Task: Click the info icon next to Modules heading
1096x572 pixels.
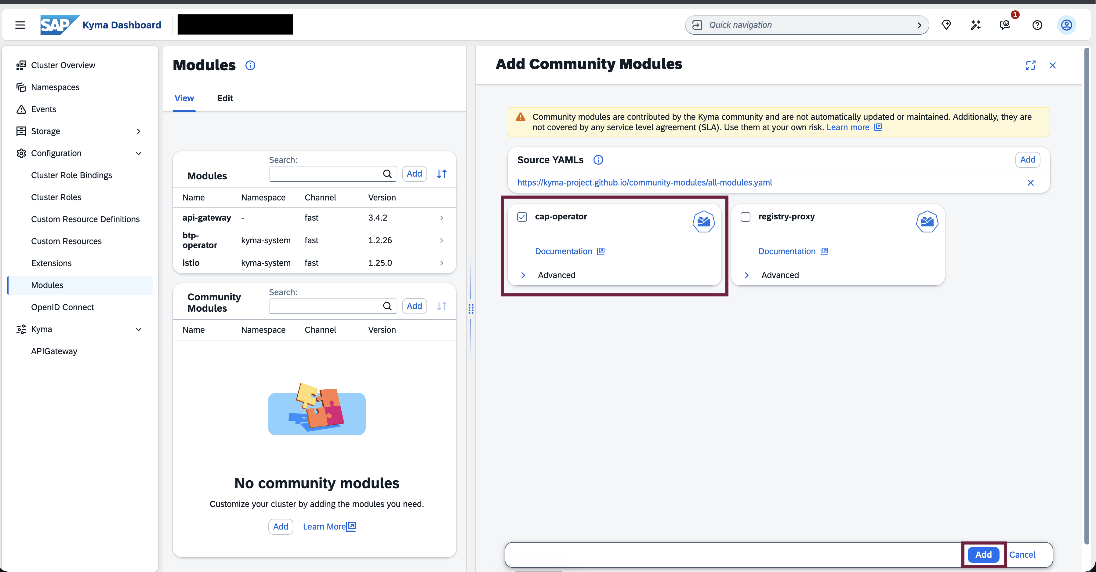Action: tap(250, 65)
